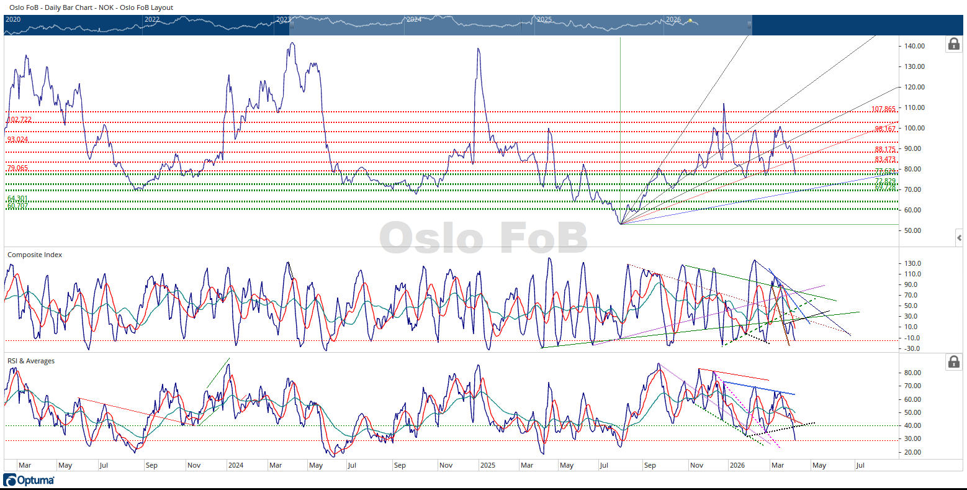Click the 2026 label on the date axis
The image size is (967, 490).
click(737, 465)
